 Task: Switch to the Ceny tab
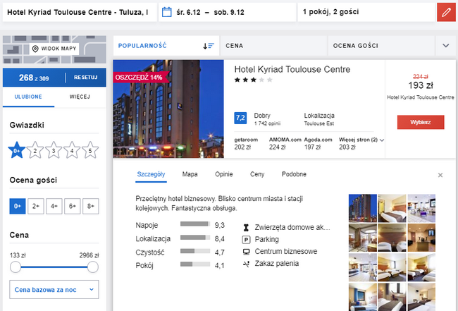257,174
